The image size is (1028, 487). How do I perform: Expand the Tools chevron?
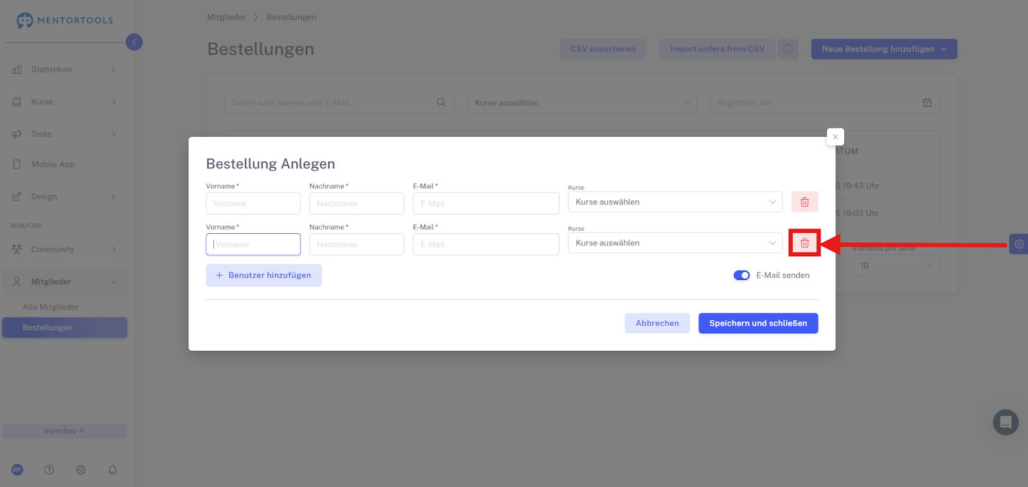coord(114,134)
